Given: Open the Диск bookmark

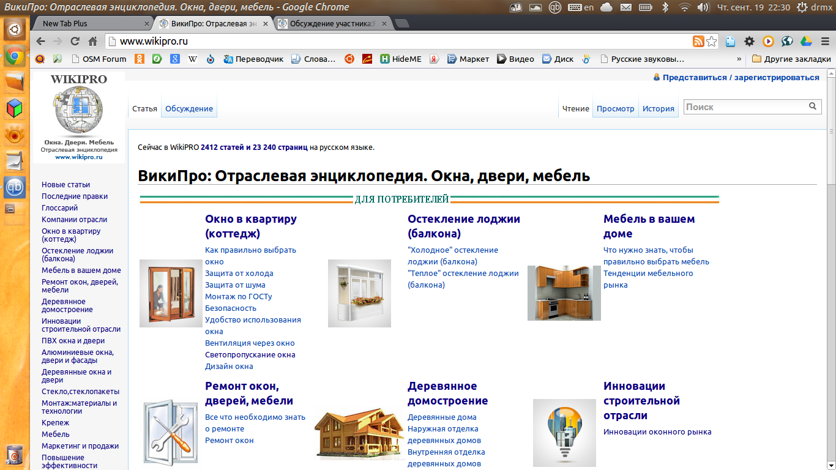Looking at the screenshot, I should [x=558, y=59].
